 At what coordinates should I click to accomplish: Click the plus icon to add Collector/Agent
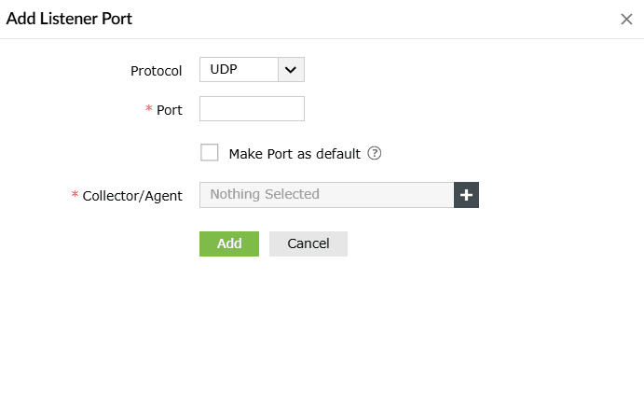[466, 195]
